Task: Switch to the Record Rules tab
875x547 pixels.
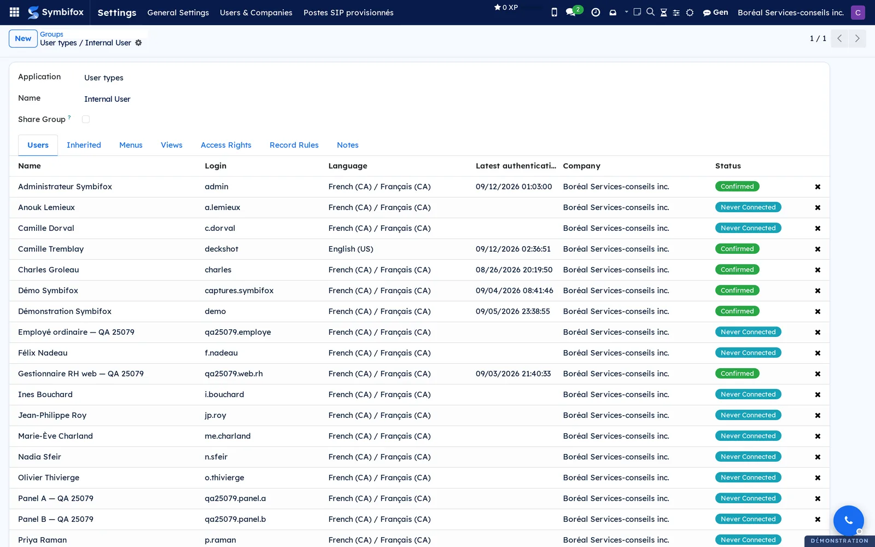Action: pos(294,145)
